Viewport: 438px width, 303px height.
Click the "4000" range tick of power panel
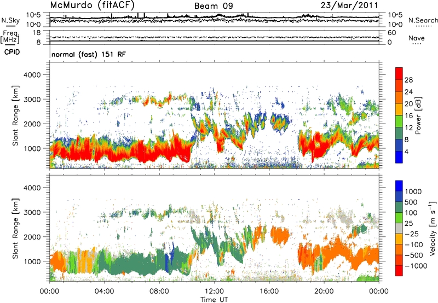32,75
